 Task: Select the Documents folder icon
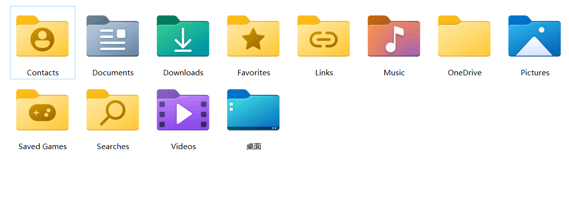(113, 36)
